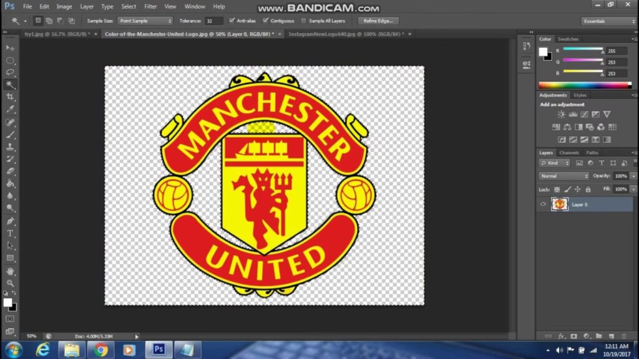Switch to the Channels tab
This screenshot has width=639, height=359.
pyautogui.click(x=568, y=153)
